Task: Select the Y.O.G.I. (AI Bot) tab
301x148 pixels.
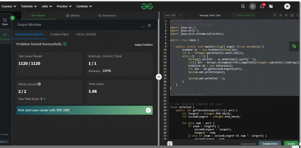Action: 86,34
